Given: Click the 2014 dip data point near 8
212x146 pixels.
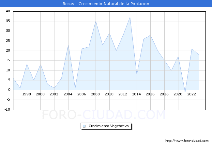Looking at the screenshot, I should point(137,74).
